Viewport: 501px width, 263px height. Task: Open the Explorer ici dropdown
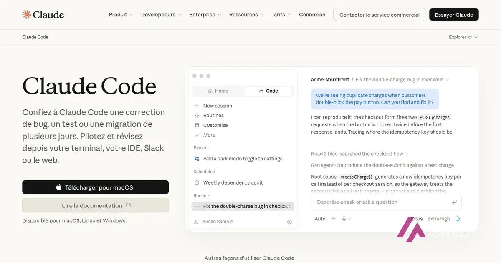click(463, 37)
